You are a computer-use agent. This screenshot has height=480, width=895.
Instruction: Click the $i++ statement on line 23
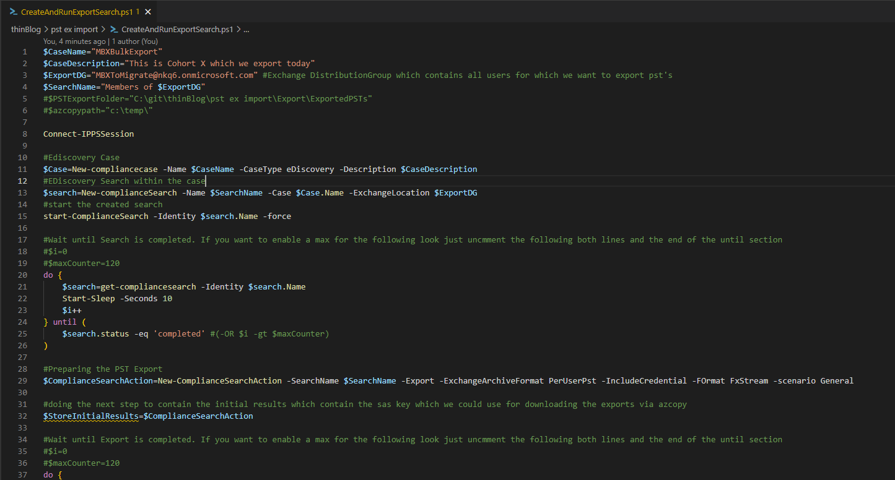72,310
